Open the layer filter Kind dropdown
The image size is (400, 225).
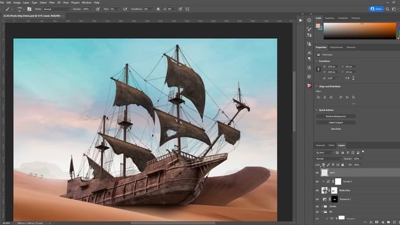pos(325,152)
